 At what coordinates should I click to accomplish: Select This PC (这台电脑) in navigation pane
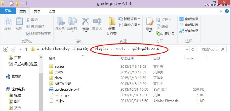(15, 89)
